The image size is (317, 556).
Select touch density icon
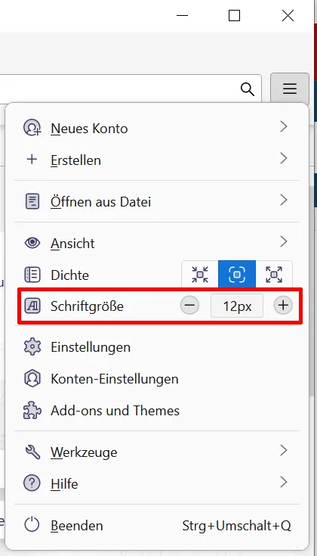[274, 274]
